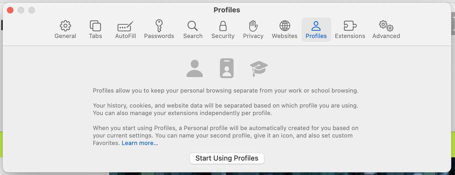
Task: Open AutoFill preferences
Action: [125, 29]
